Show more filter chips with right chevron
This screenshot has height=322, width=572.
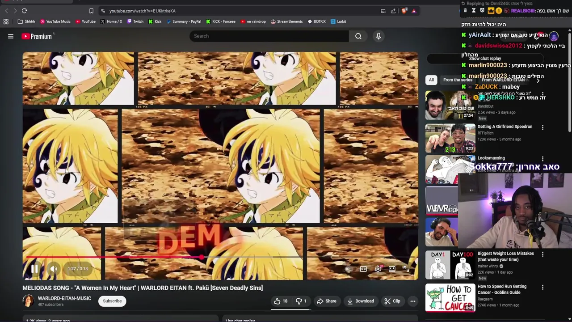coord(538,80)
